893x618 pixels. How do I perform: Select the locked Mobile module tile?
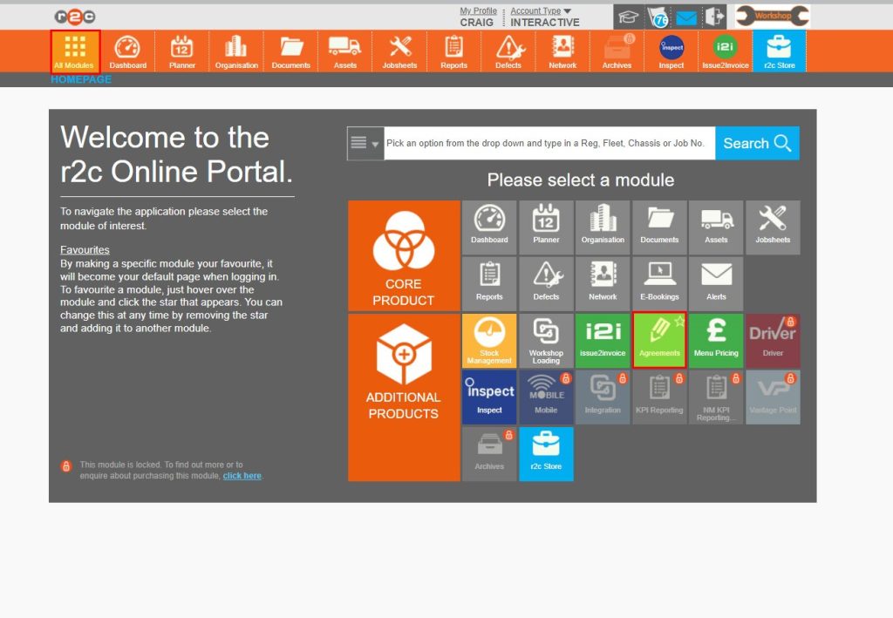click(546, 397)
